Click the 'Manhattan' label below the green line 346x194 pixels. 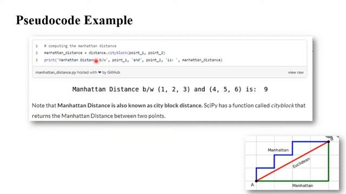(303, 185)
